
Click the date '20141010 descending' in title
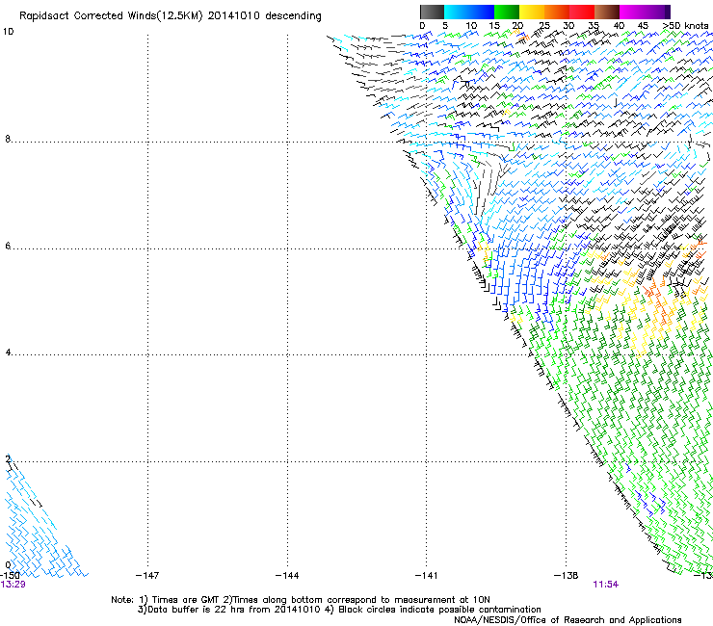pos(265,15)
